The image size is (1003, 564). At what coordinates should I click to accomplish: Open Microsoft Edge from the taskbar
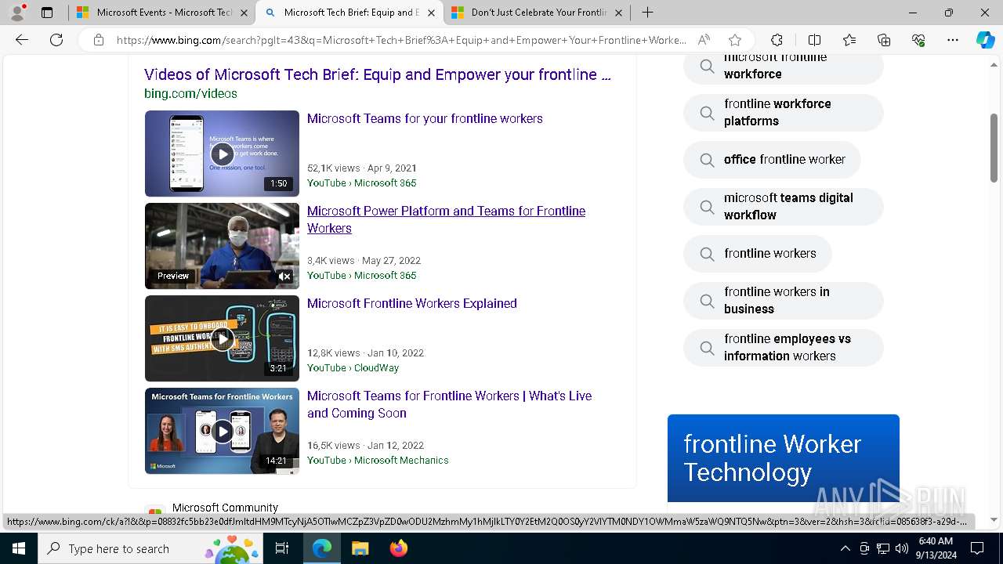[x=322, y=548]
